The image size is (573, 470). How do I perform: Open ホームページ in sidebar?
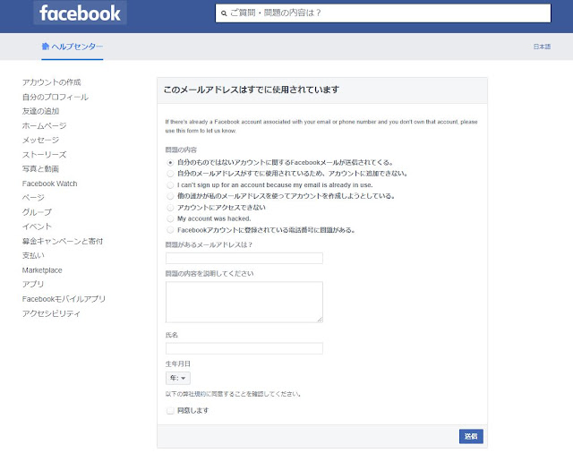[x=44, y=125]
